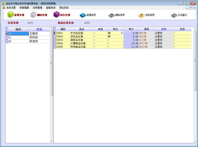Click the 11.00 price cell
The height and width of the screenshot is (147, 198).
tap(131, 47)
